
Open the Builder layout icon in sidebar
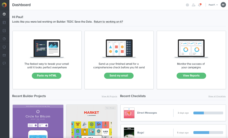click(4, 22)
